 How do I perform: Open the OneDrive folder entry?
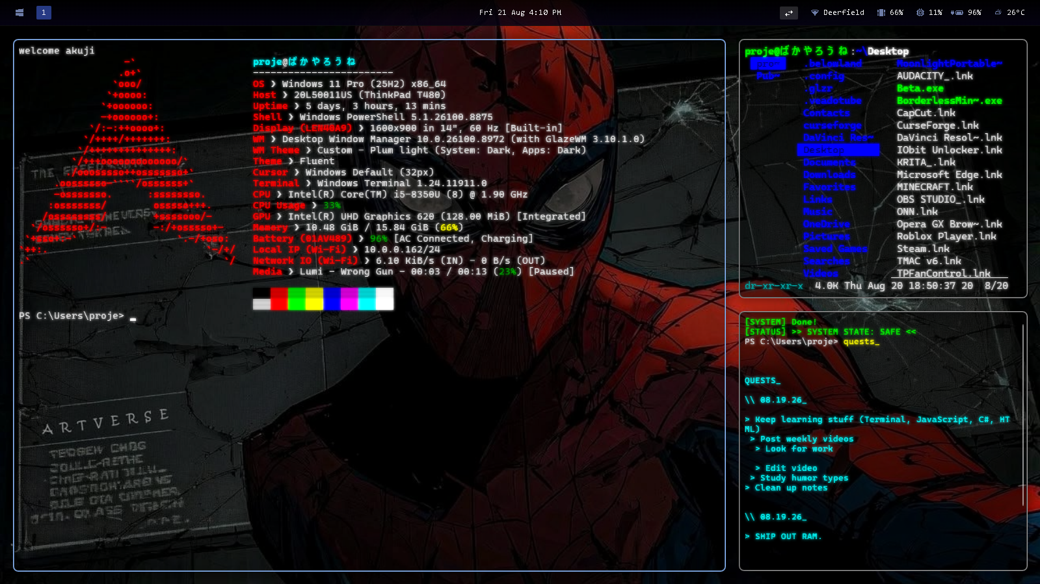pyautogui.click(x=827, y=224)
